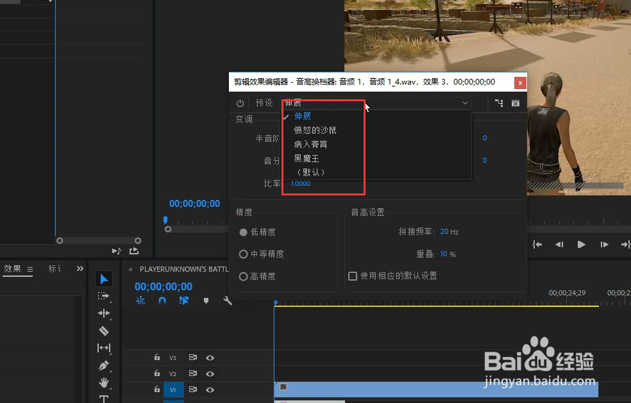631x403 pixels.
Task: Close the clip effect editor dialog
Action: 520,83
